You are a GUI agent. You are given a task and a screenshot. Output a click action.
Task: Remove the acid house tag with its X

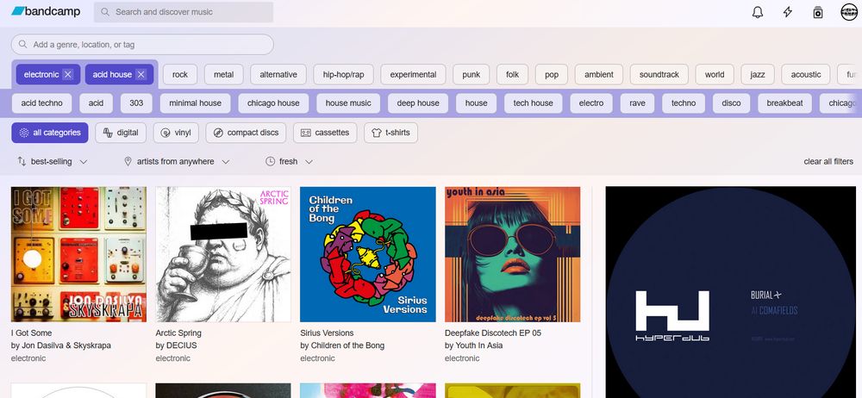[141, 75]
